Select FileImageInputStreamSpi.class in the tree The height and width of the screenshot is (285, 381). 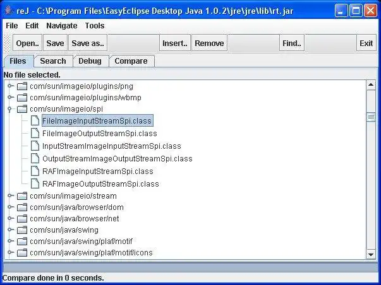(97, 120)
